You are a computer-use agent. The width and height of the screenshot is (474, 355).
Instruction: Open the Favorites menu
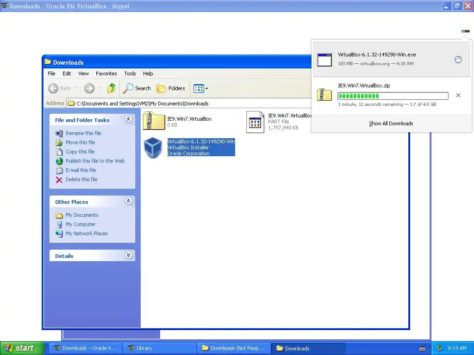106,73
